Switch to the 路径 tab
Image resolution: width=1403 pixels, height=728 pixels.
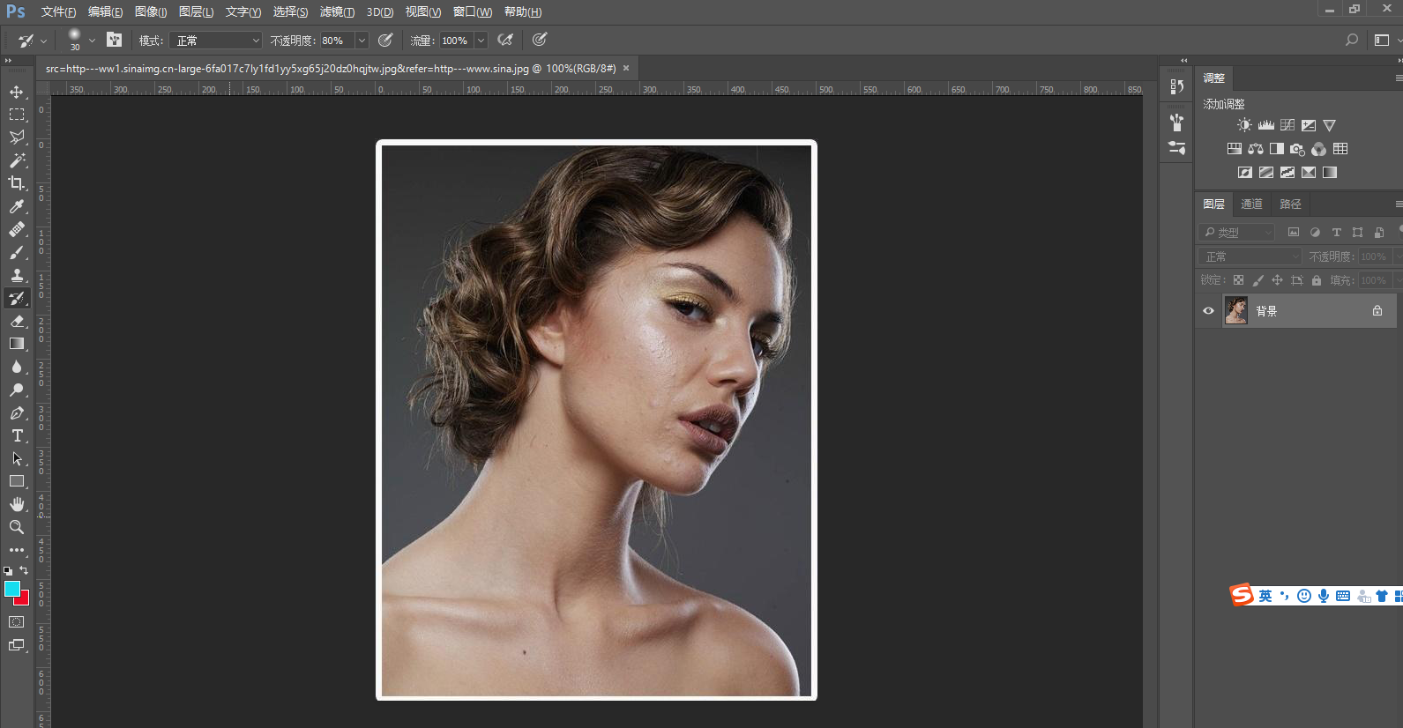(x=1291, y=204)
